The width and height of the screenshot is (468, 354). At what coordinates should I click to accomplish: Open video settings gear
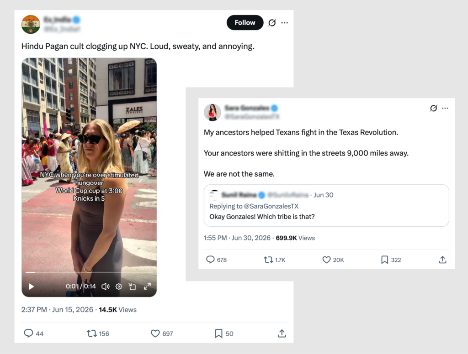(x=119, y=286)
